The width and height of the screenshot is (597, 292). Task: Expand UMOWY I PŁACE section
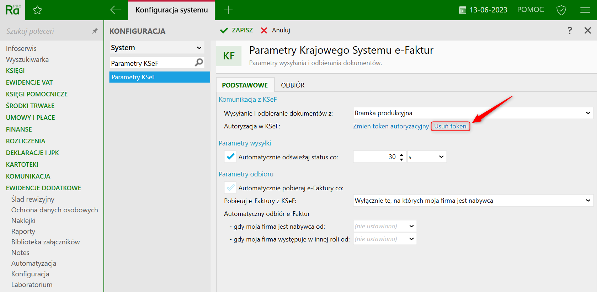coord(30,118)
